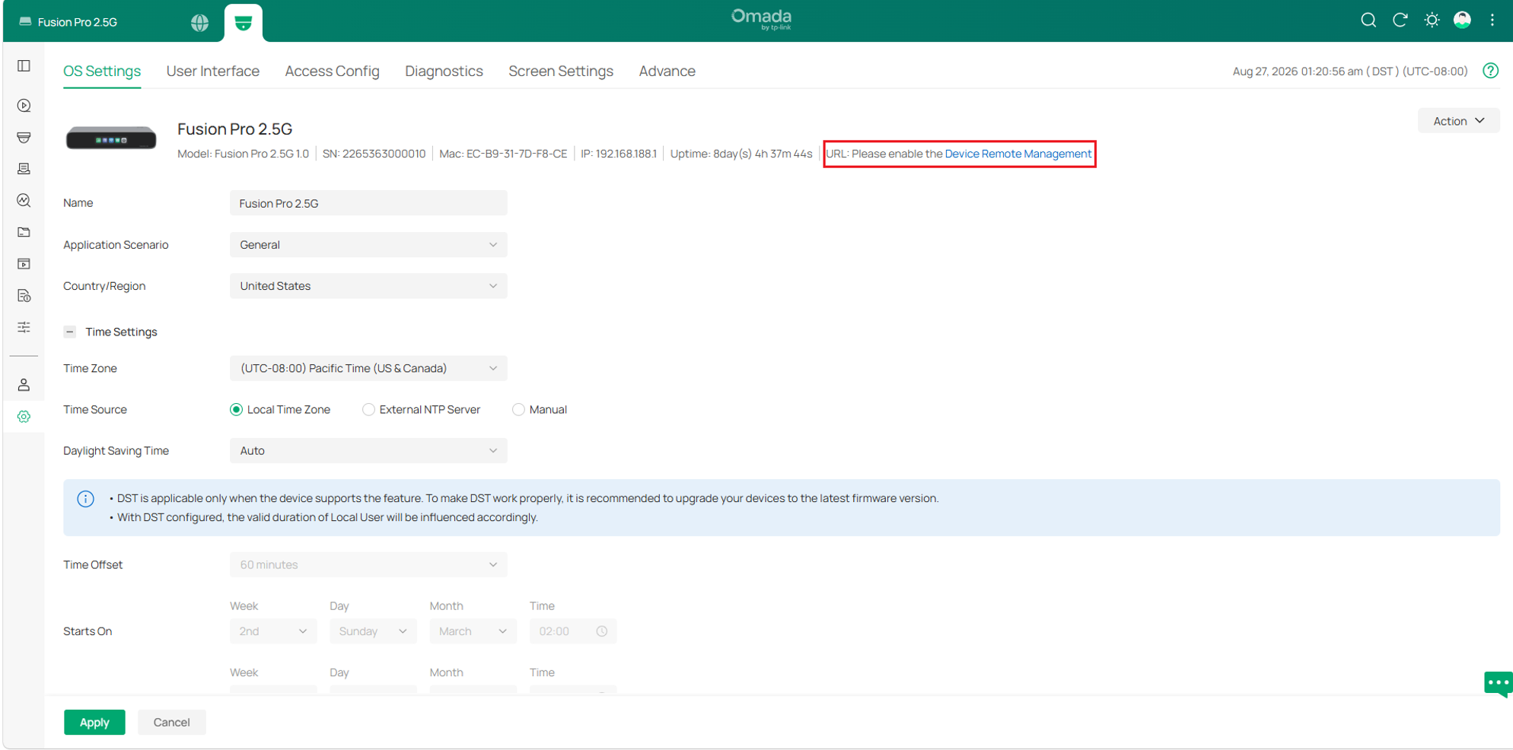Click the search magnifier in top bar

tap(1368, 21)
